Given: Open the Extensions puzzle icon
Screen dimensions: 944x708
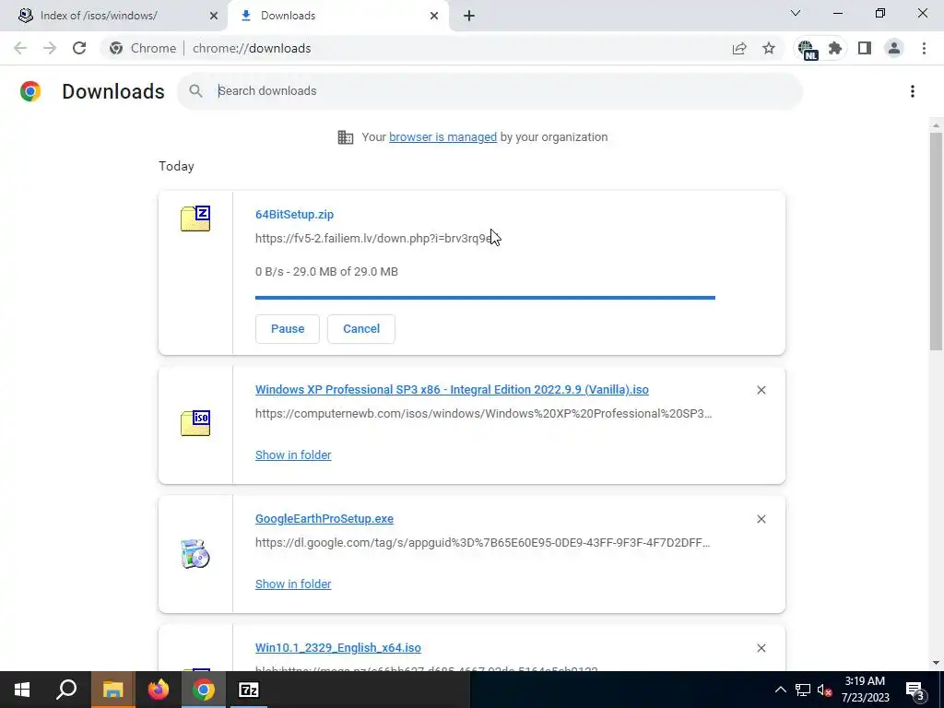Looking at the screenshot, I should pyautogui.click(x=835, y=48).
